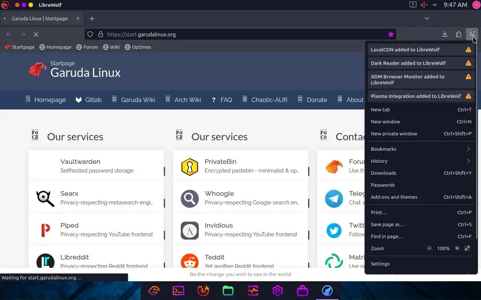This screenshot has height=300, width=481.
Task: Open the system monitor dock icon
Action: coord(253,291)
